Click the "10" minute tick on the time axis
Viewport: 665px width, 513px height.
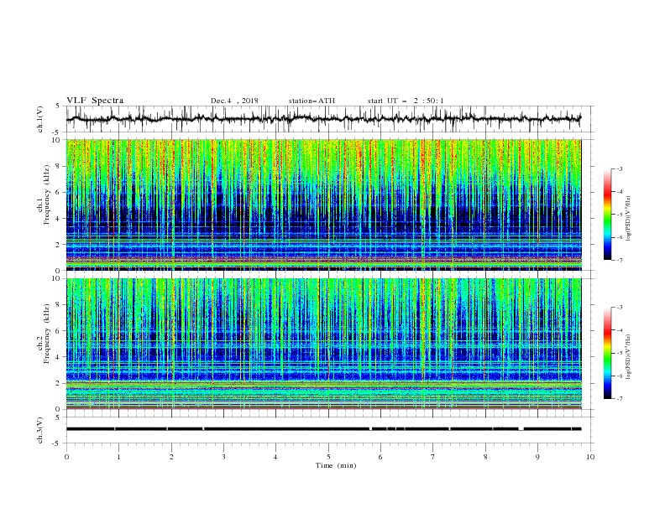(x=590, y=457)
